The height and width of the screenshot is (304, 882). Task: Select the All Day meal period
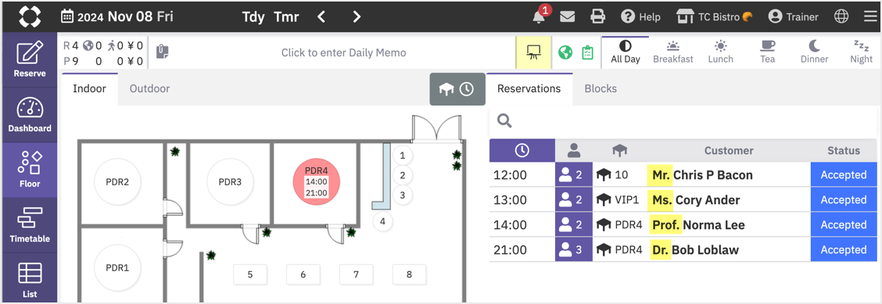pos(626,52)
